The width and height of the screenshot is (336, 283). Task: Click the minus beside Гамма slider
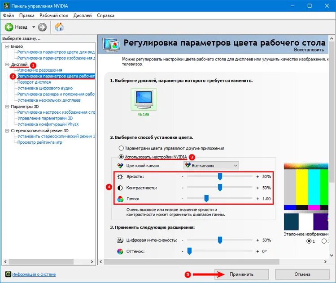183,199
